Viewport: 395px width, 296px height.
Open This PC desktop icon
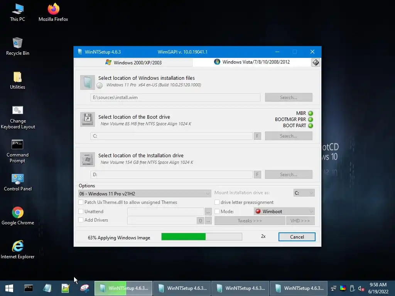pyautogui.click(x=17, y=13)
